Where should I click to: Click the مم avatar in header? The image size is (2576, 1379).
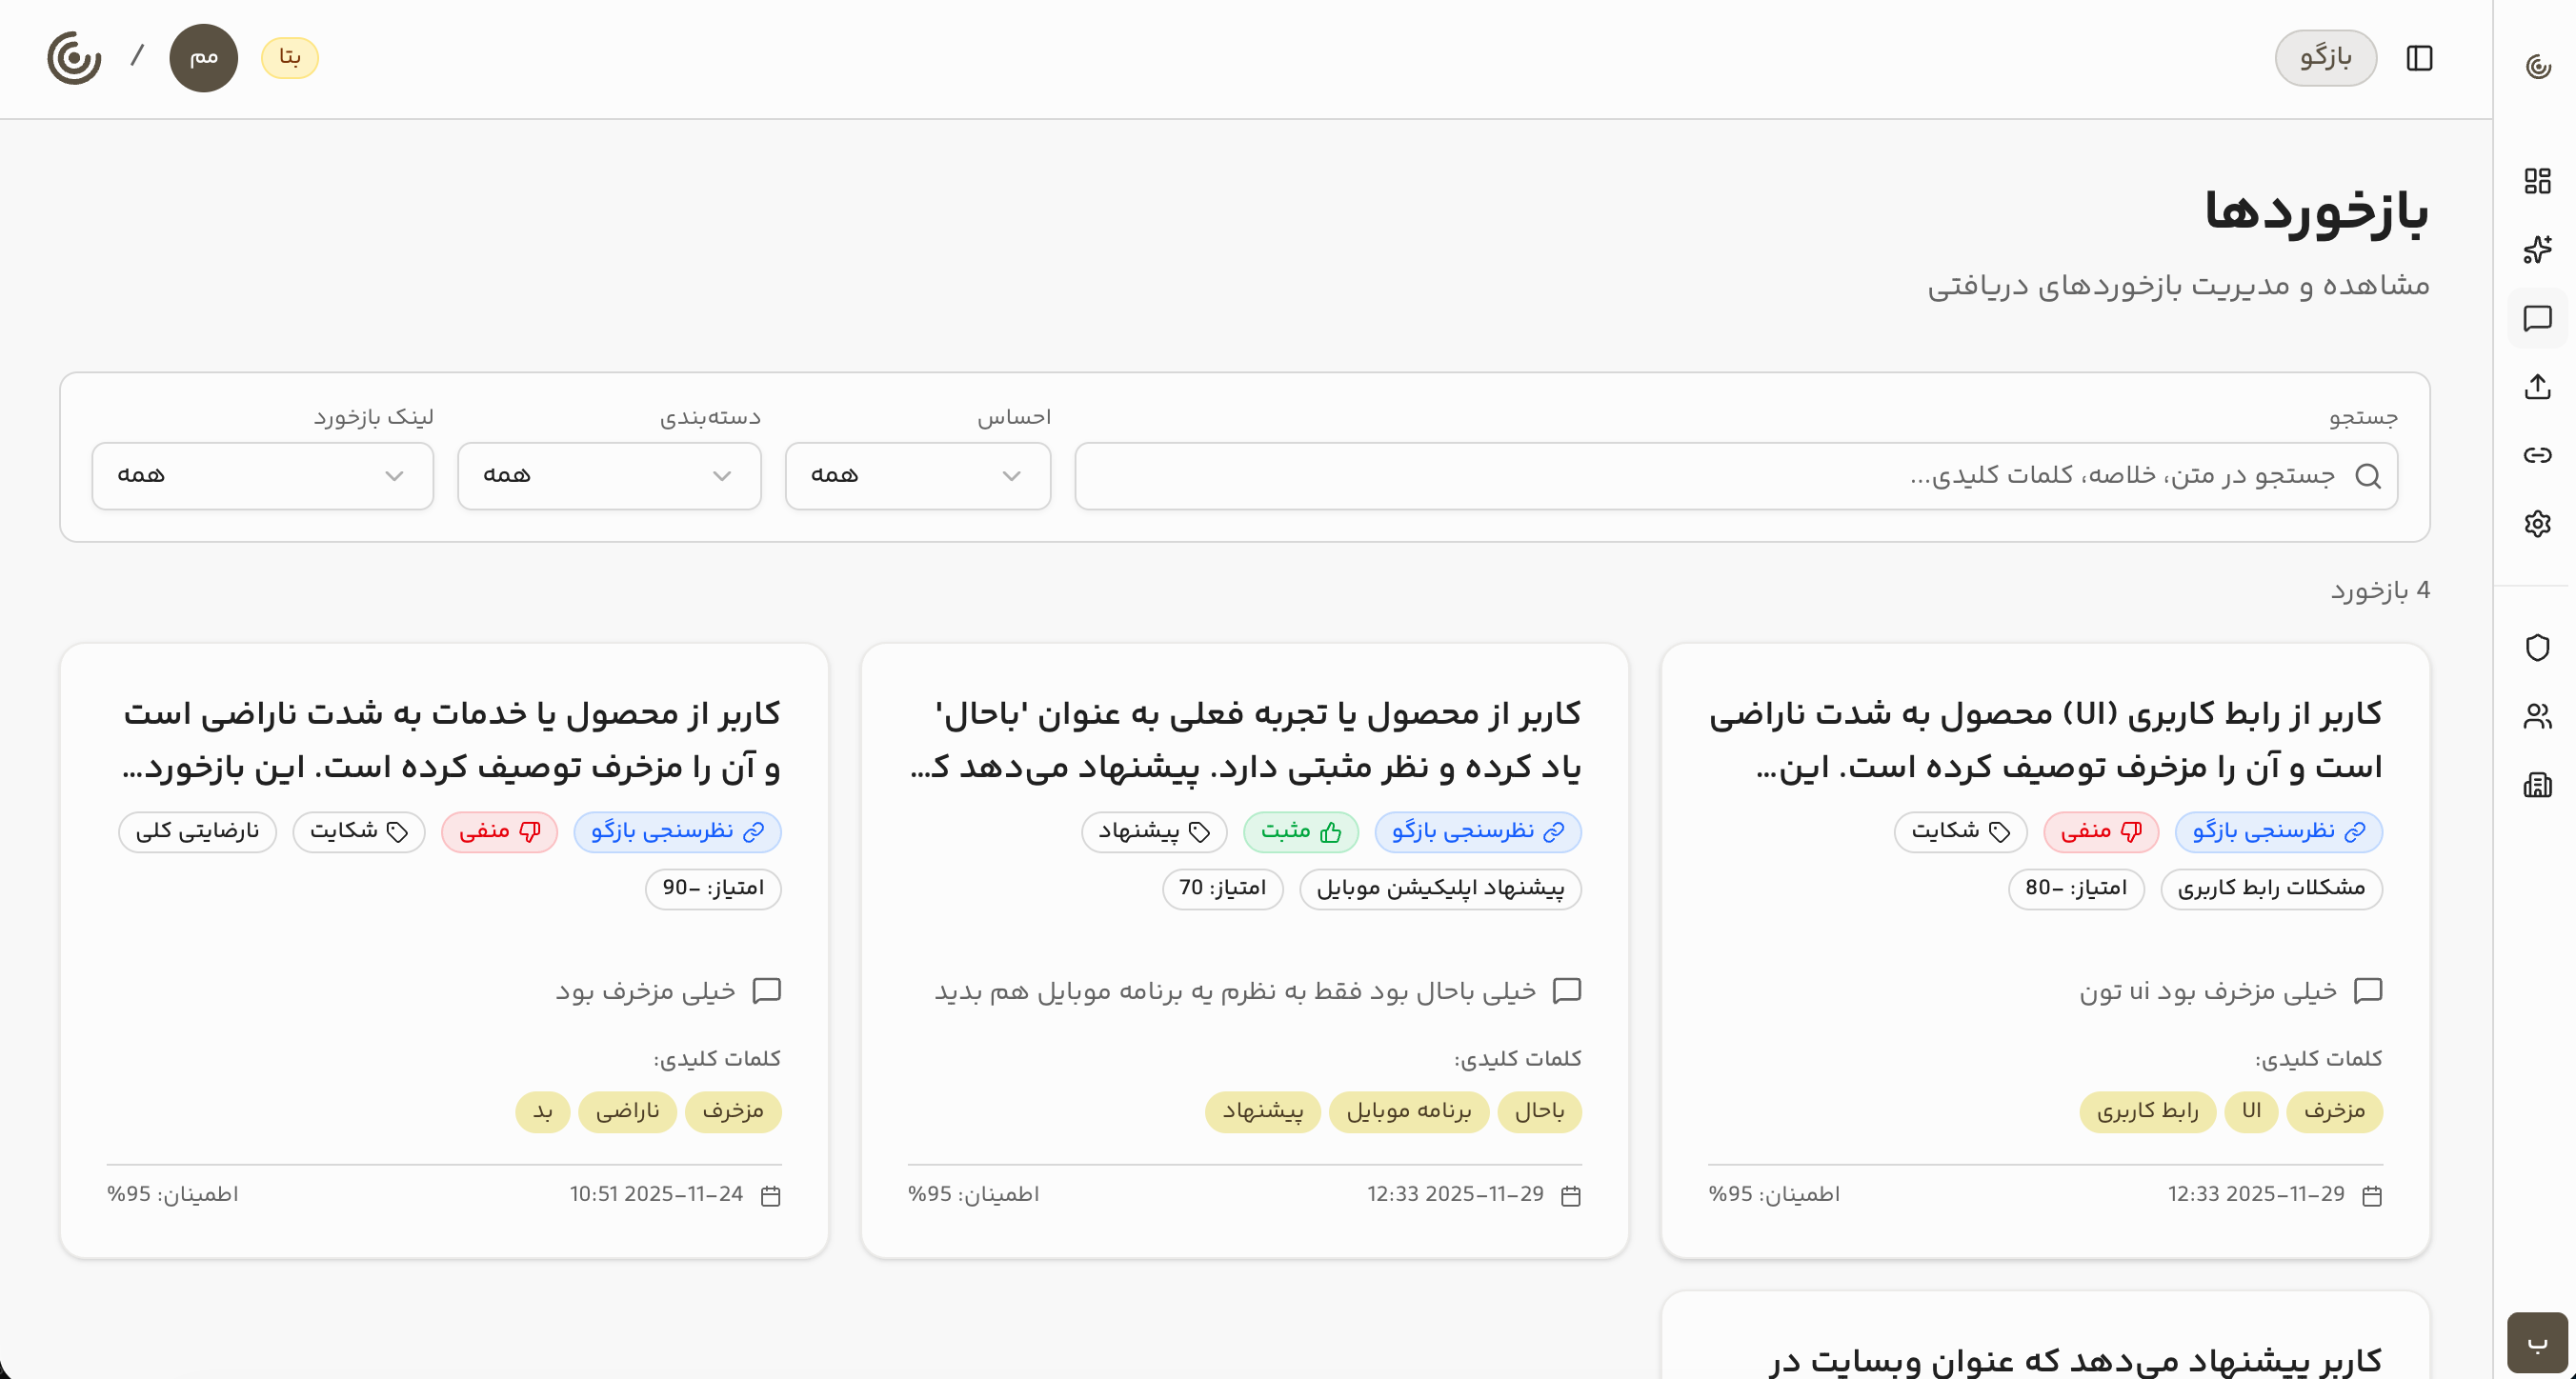tap(203, 58)
